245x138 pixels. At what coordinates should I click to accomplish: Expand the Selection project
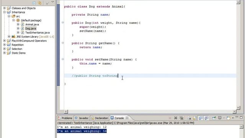[x=4, y=49]
